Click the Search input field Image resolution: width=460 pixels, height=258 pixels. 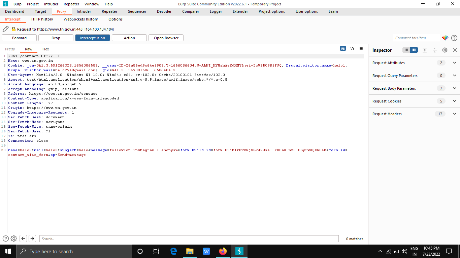[x=189, y=239]
